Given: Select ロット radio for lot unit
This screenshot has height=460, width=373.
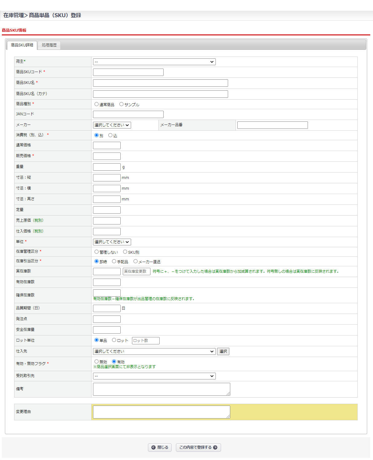Looking at the screenshot, I should pos(114,340).
